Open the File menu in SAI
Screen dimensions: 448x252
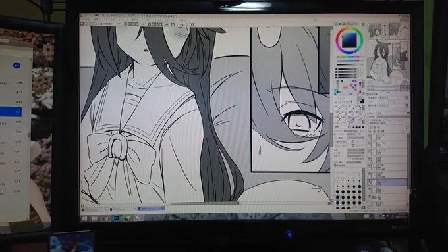click(x=86, y=19)
